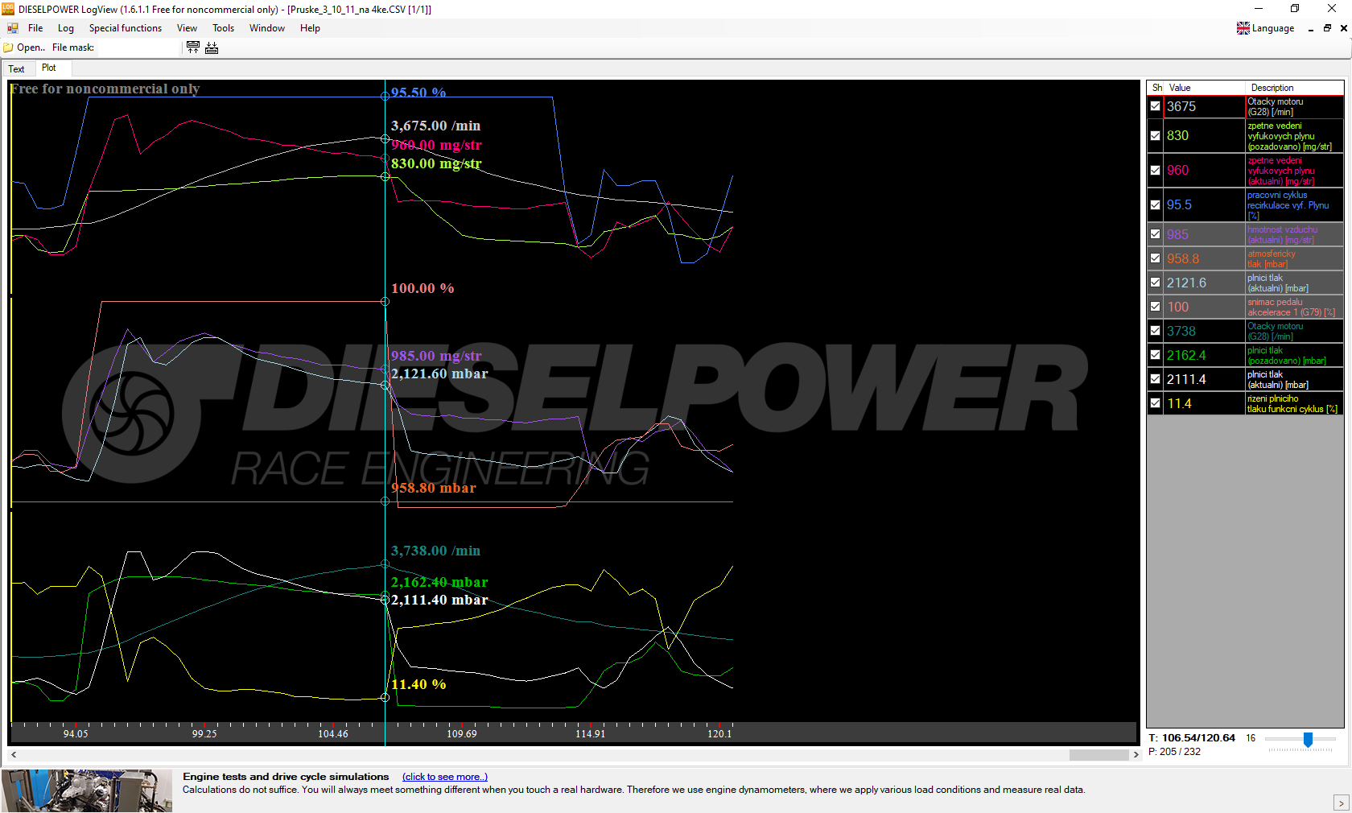Click the zoom level slider handle
This screenshot has height=813, width=1352.
pos(1308,739)
